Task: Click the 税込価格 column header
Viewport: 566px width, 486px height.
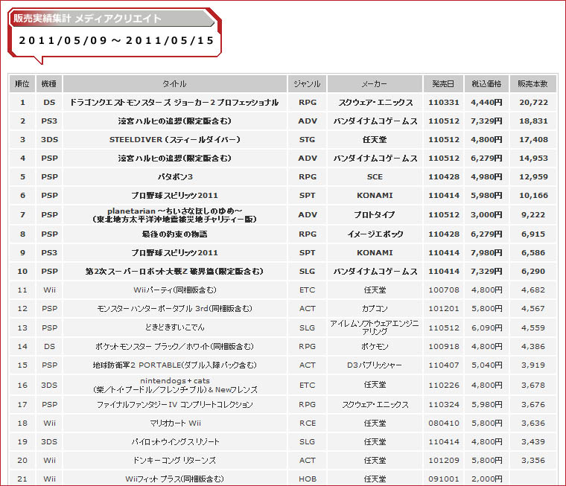Action: pyautogui.click(x=486, y=84)
